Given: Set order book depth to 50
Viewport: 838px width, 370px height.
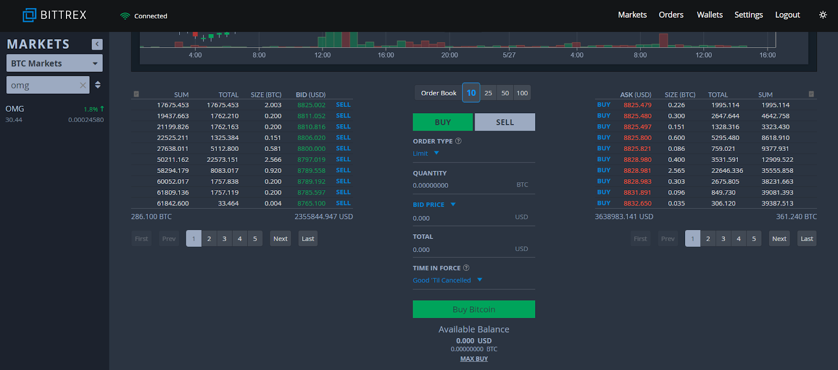Looking at the screenshot, I should pyautogui.click(x=505, y=93).
